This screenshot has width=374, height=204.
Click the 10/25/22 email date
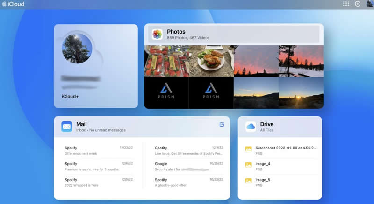click(x=216, y=163)
